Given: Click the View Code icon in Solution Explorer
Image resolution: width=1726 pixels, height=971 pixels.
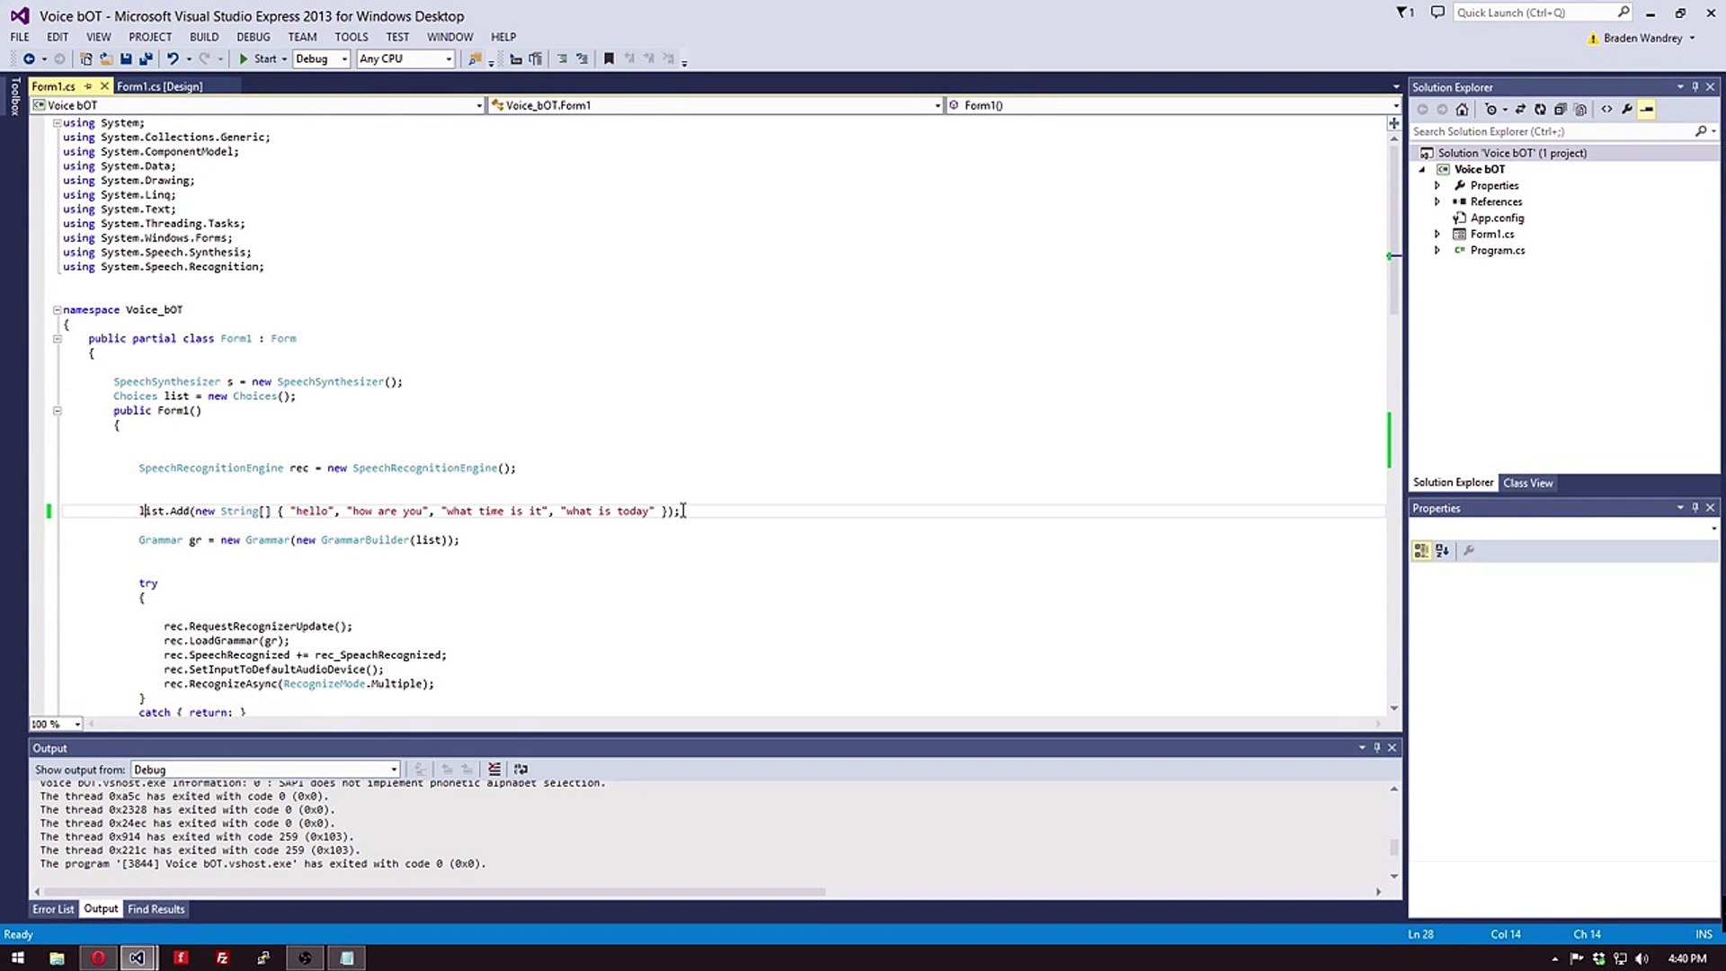Looking at the screenshot, I should point(1606,110).
